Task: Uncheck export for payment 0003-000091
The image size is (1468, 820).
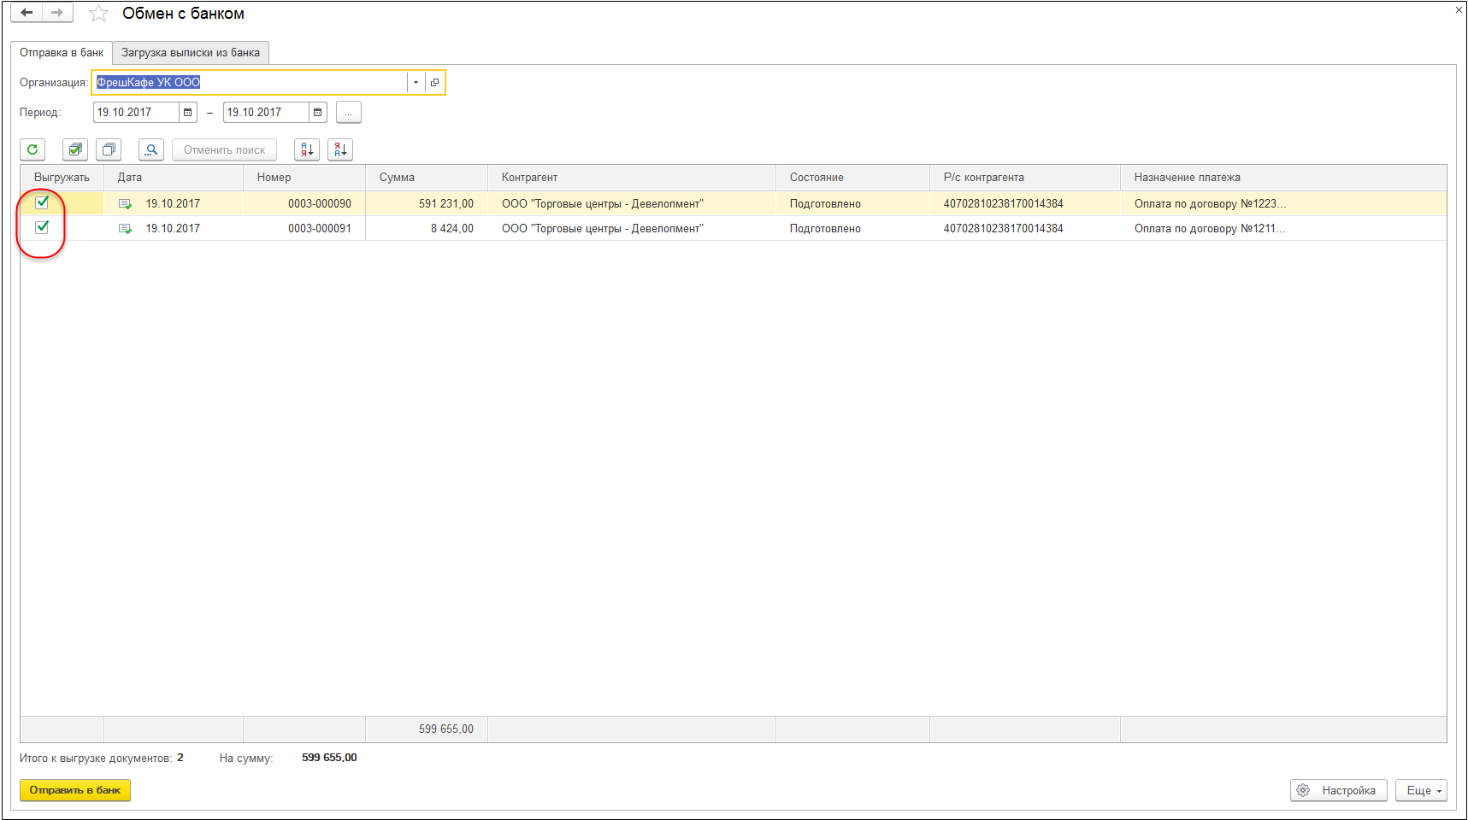Action: pyautogui.click(x=42, y=227)
